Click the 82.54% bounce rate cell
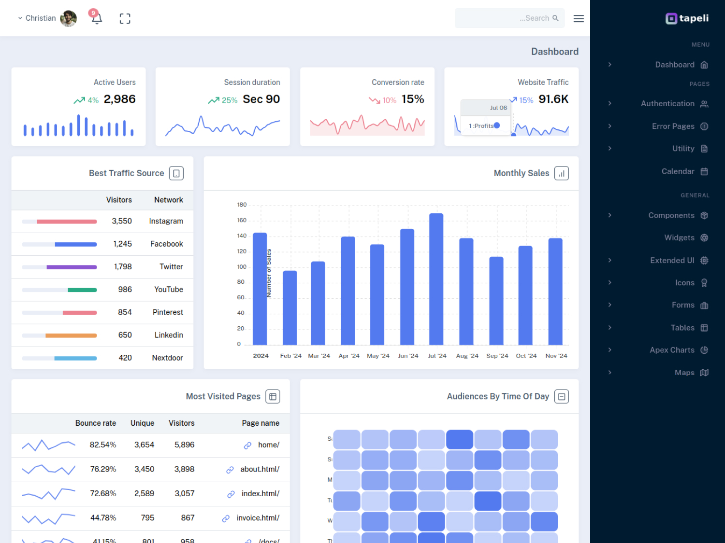This screenshot has width=725, height=543. click(103, 445)
